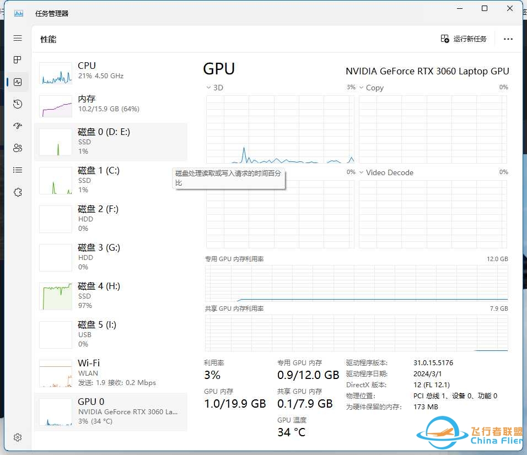Click the 专用 GPU 内存利用率 graph
The width and height of the screenshot is (527, 455).
356,283
